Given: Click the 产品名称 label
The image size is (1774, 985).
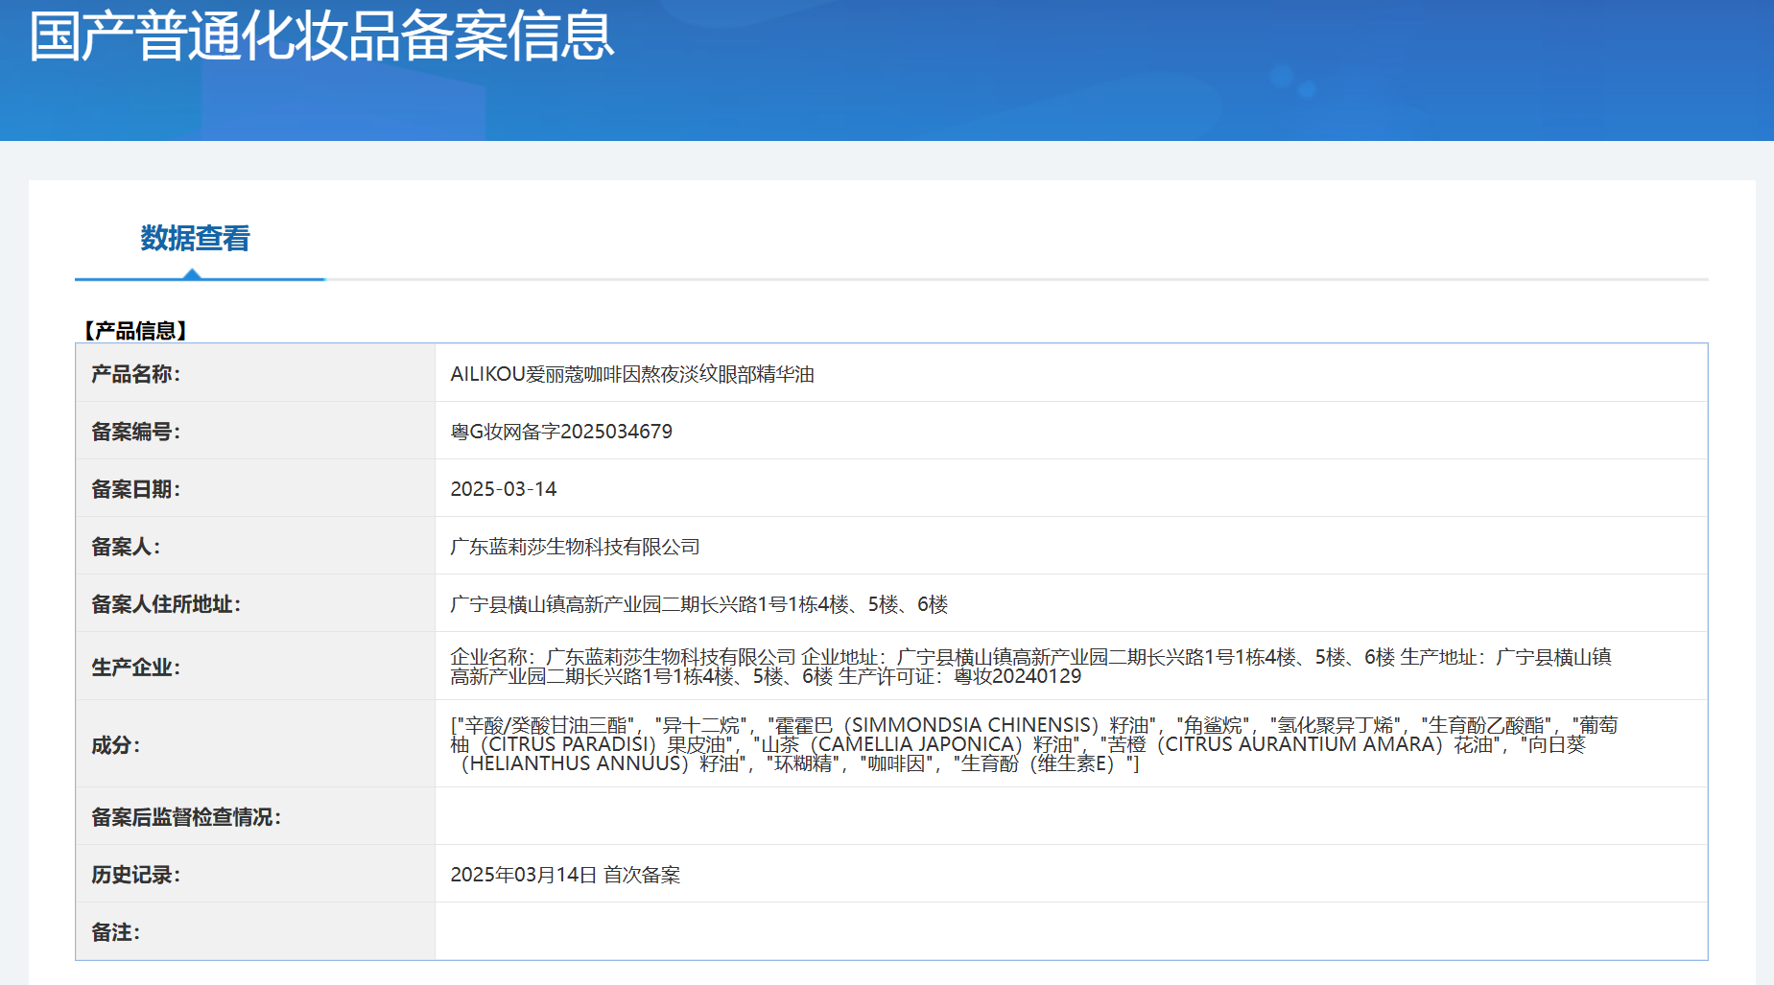Looking at the screenshot, I should point(135,374).
